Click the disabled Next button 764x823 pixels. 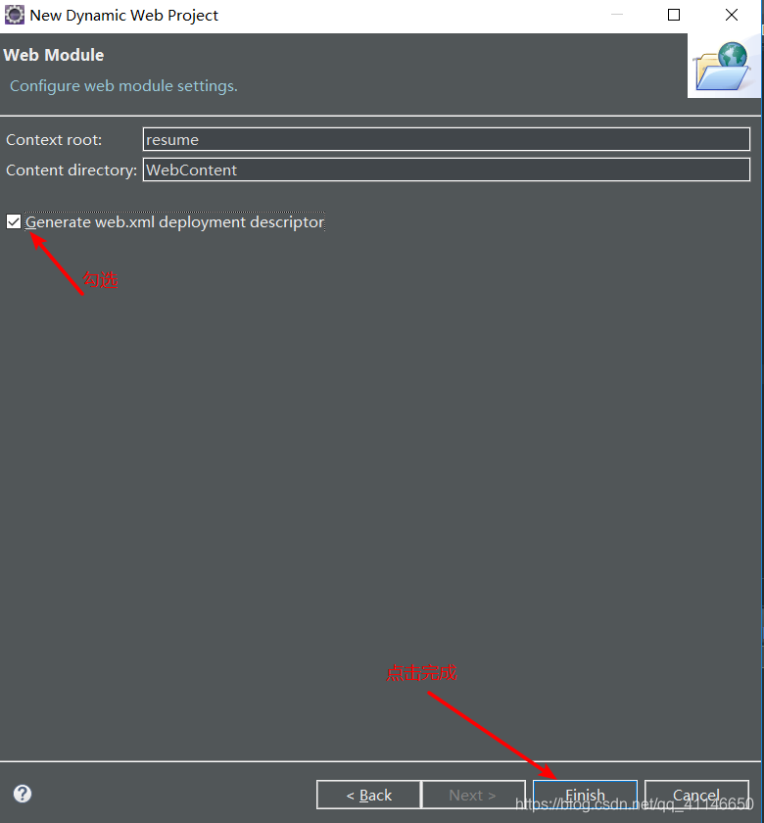[473, 795]
